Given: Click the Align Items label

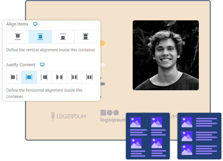Looking at the screenshot, I should [17, 24].
